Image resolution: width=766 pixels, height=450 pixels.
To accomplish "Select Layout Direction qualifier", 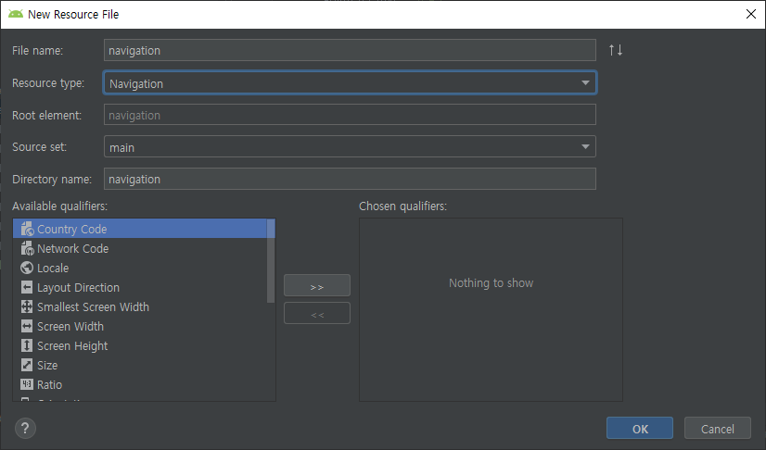I will click(140, 287).
